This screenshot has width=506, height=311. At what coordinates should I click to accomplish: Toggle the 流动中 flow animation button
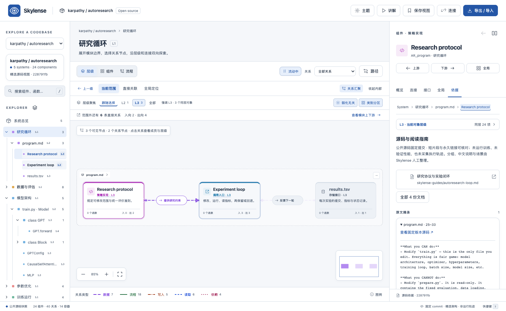tap(290, 71)
